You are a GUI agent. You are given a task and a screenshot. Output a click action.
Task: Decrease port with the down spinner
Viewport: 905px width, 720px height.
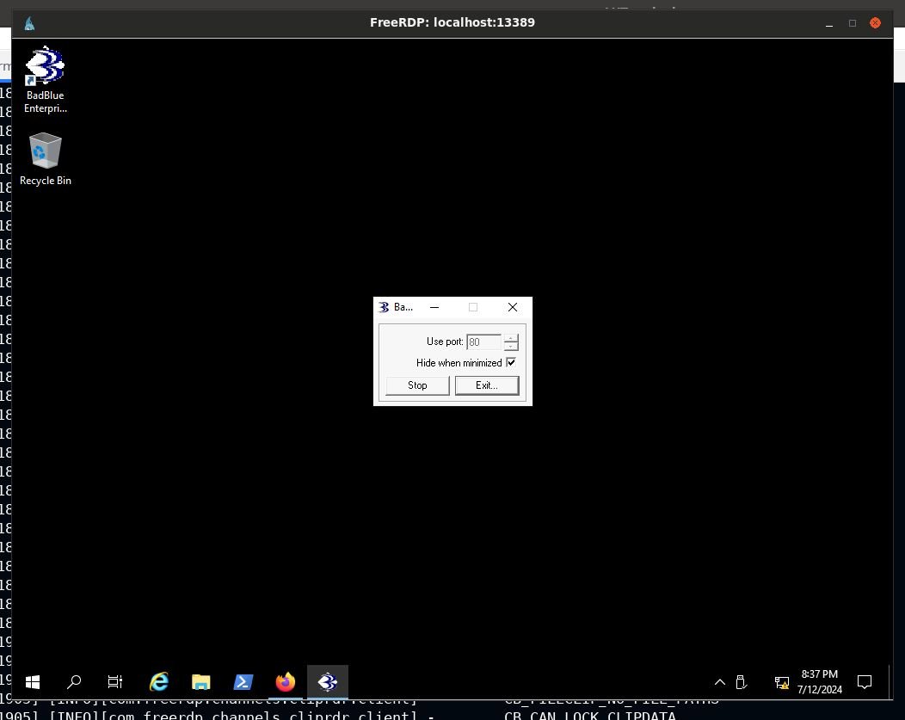click(x=511, y=346)
